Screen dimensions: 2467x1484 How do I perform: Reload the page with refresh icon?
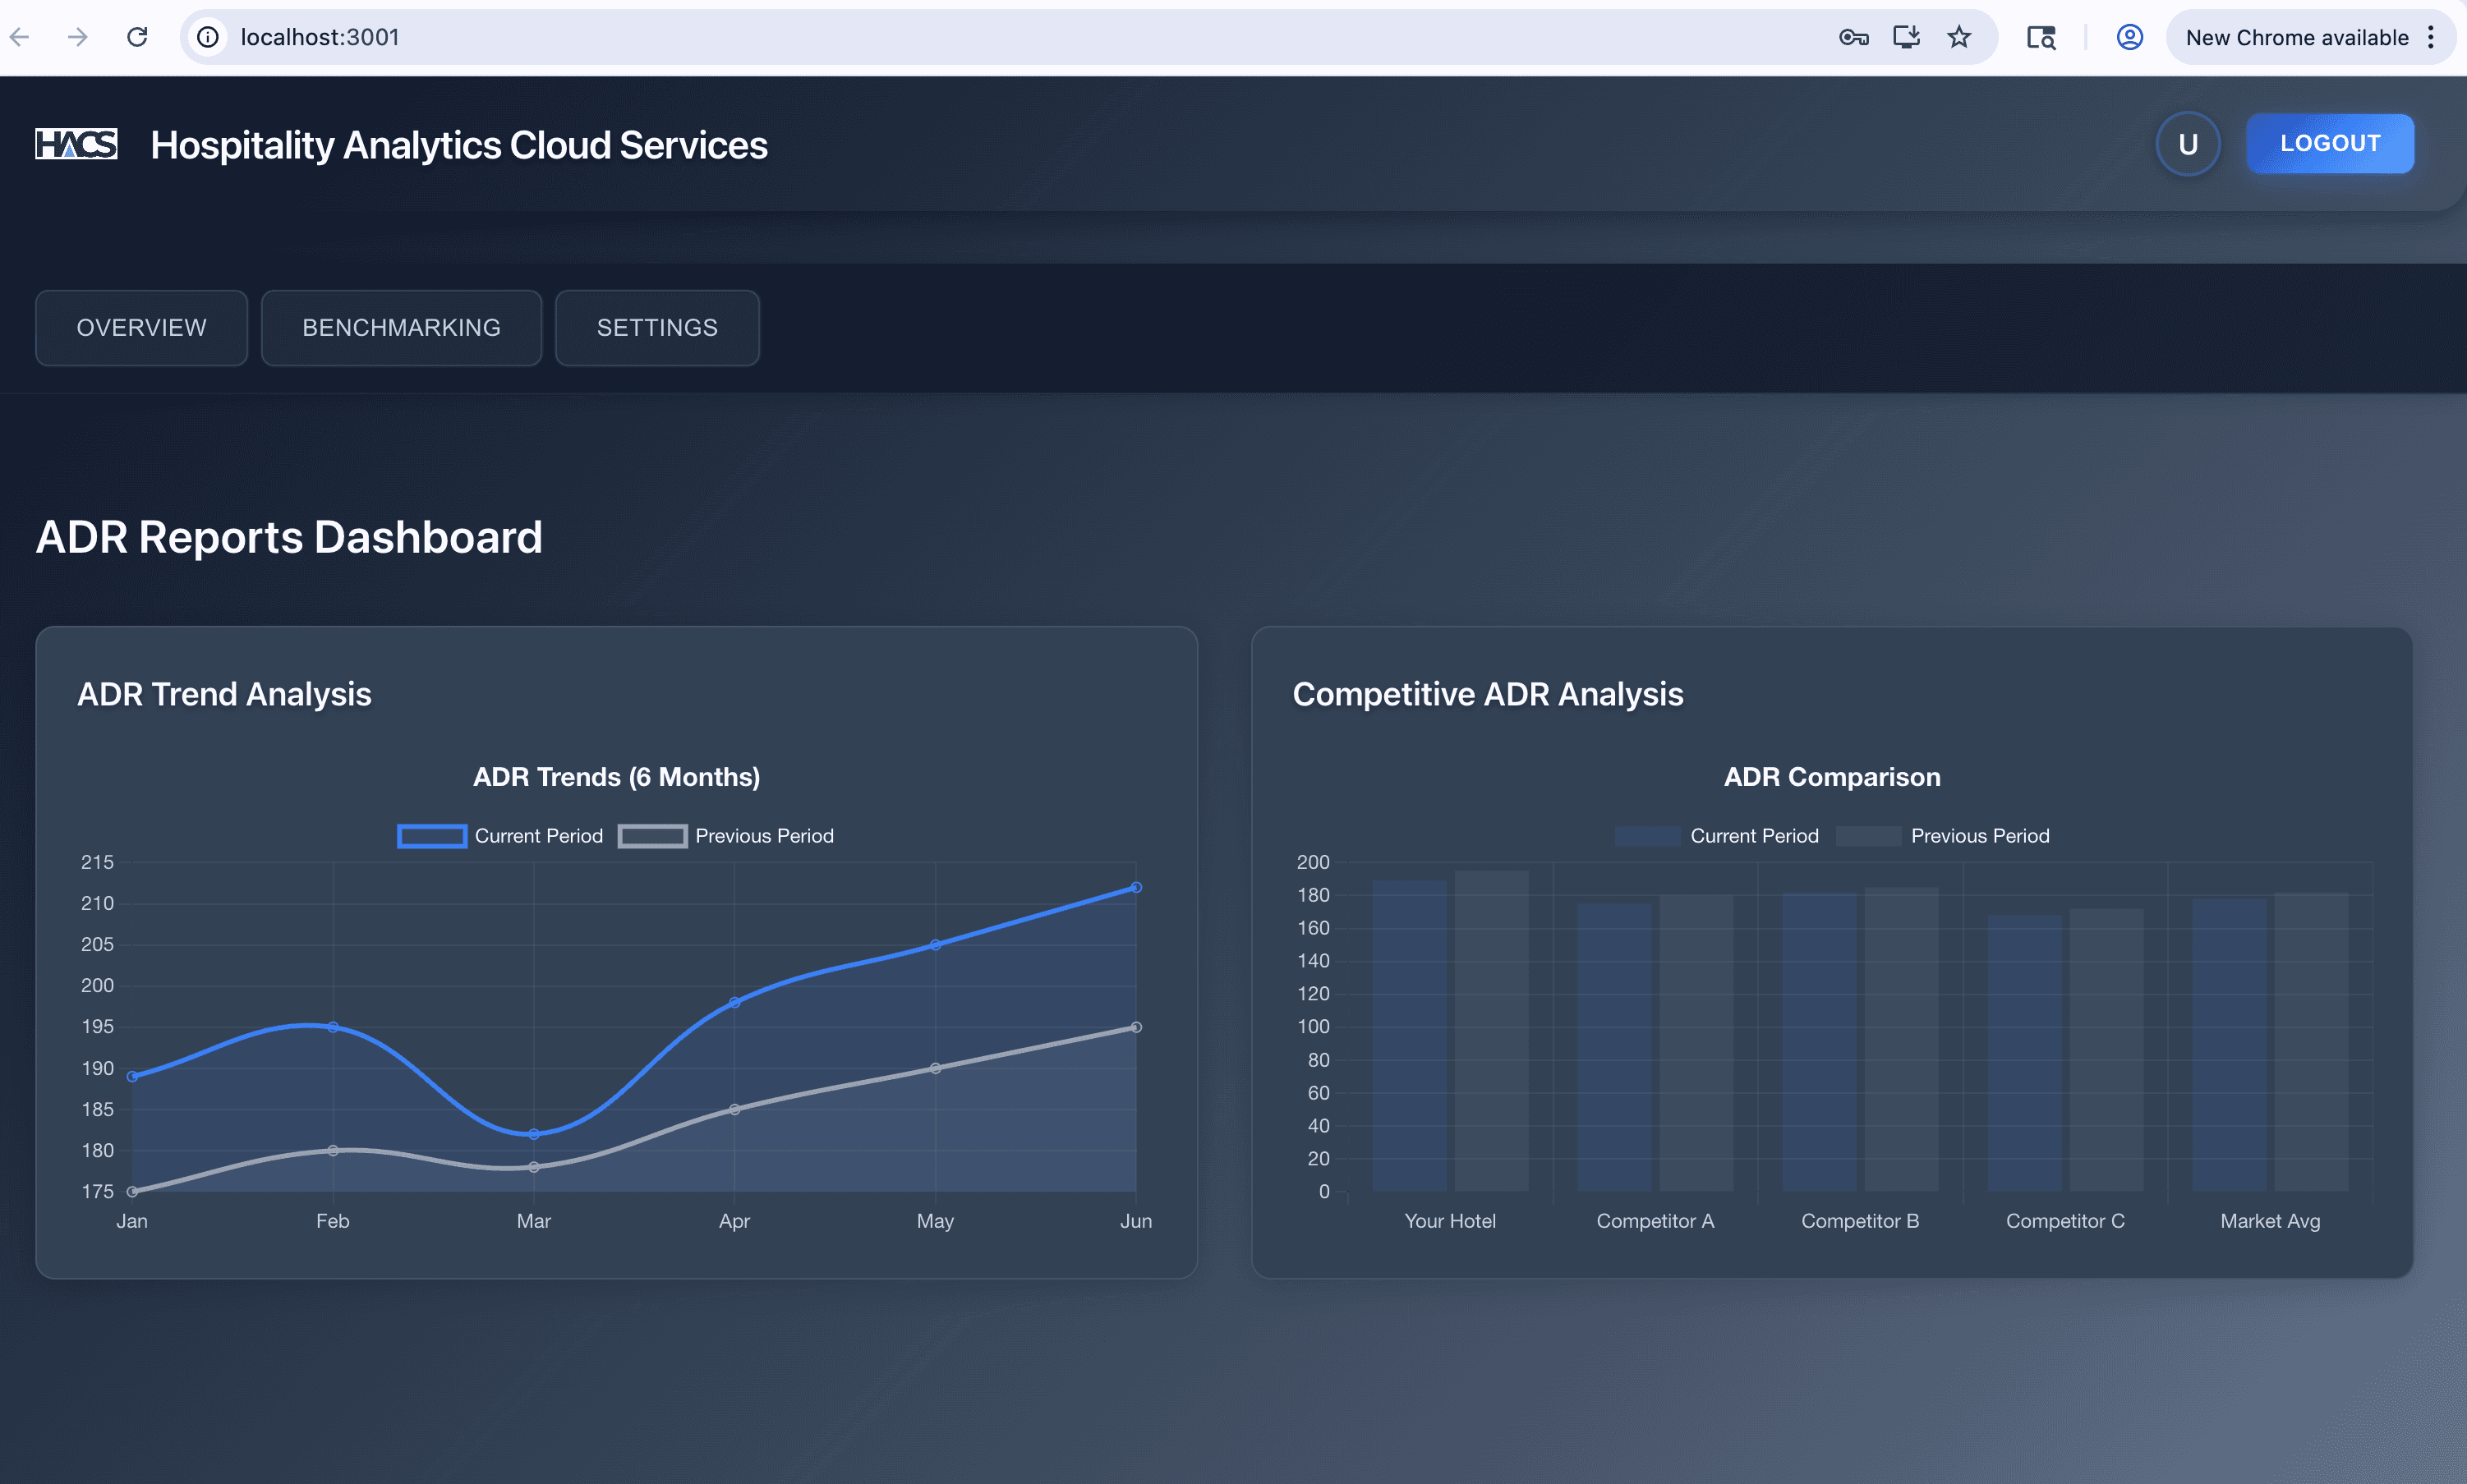[x=137, y=37]
